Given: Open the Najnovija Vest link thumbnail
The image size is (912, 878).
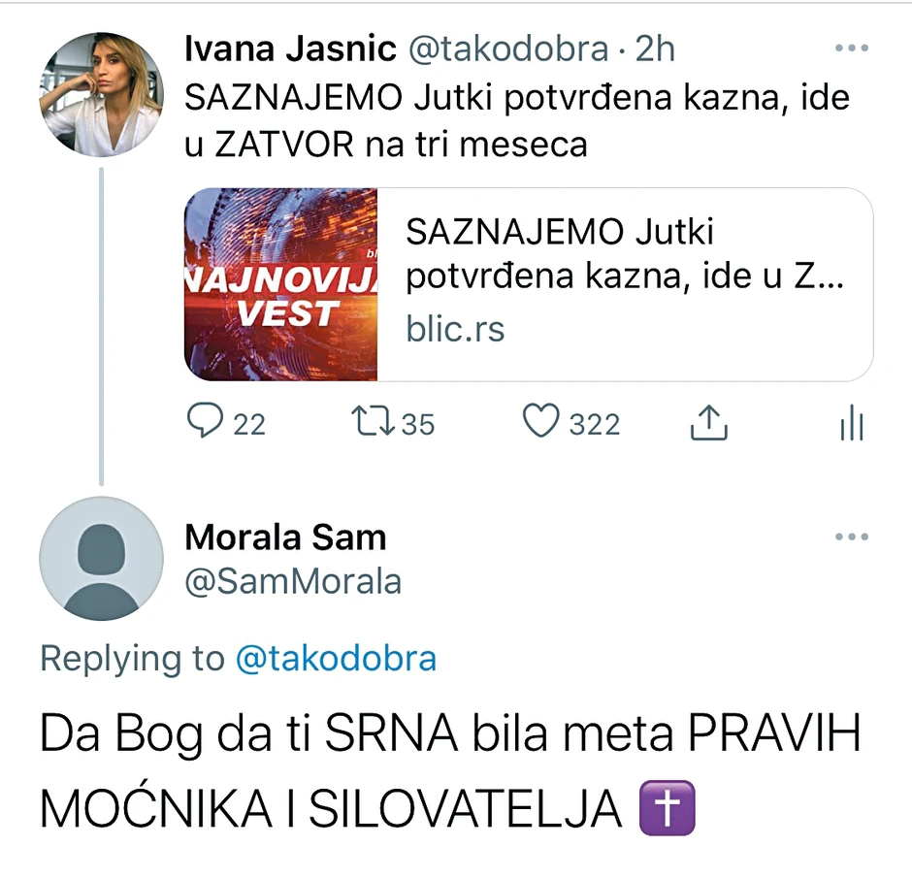Looking at the screenshot, I should (x=281, y=284).
